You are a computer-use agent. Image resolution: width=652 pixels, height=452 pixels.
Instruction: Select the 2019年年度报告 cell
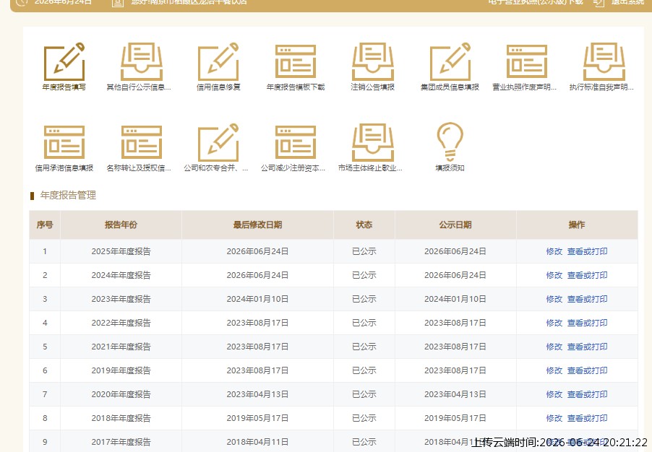tap(121, 370)
